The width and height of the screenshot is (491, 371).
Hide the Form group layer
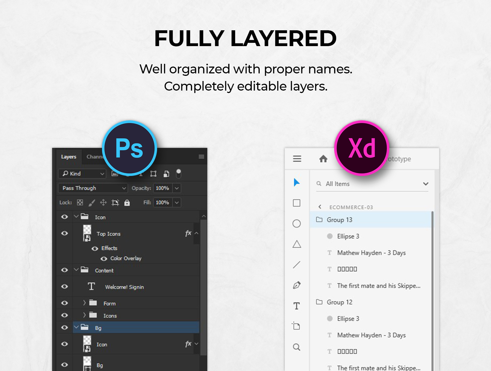tap(65, 303)
